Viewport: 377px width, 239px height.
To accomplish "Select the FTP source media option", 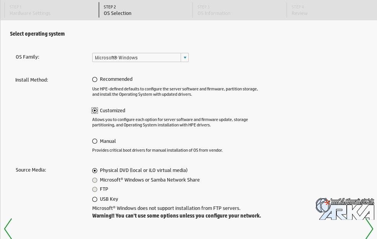I will point(95,189).
